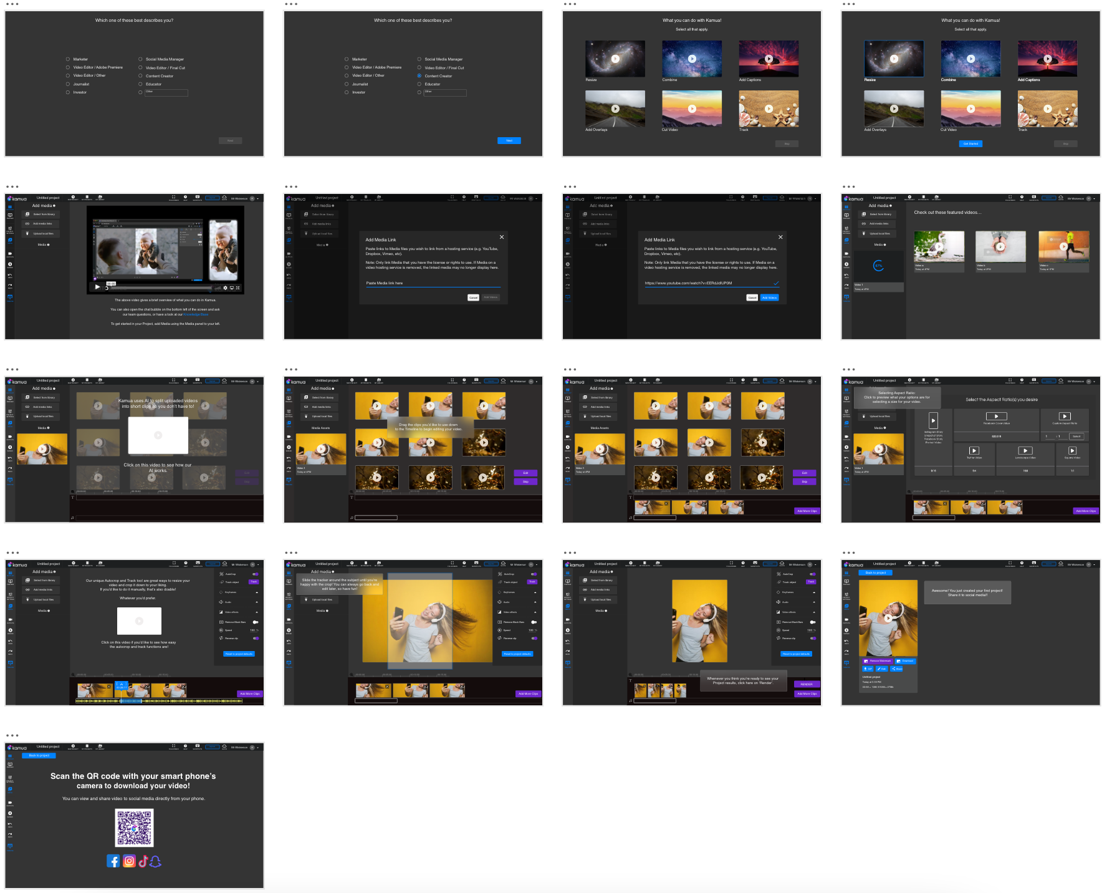Expand Keyframes section on the RENDER button screen

point(814,592)
